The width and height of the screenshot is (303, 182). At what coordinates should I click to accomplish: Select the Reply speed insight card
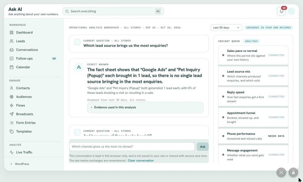pos(253,97)
